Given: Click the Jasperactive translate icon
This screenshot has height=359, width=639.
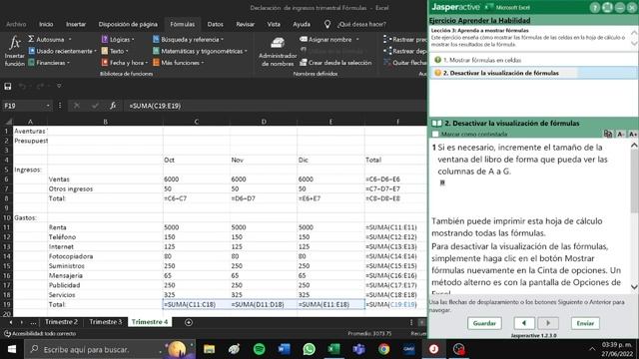Looking at the screenshot, I should click(608, 134).
